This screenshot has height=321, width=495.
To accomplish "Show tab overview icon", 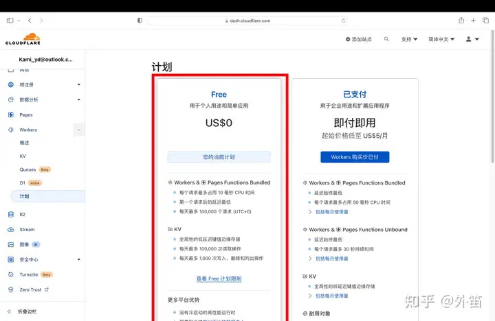I will click(x=485, y=21).
